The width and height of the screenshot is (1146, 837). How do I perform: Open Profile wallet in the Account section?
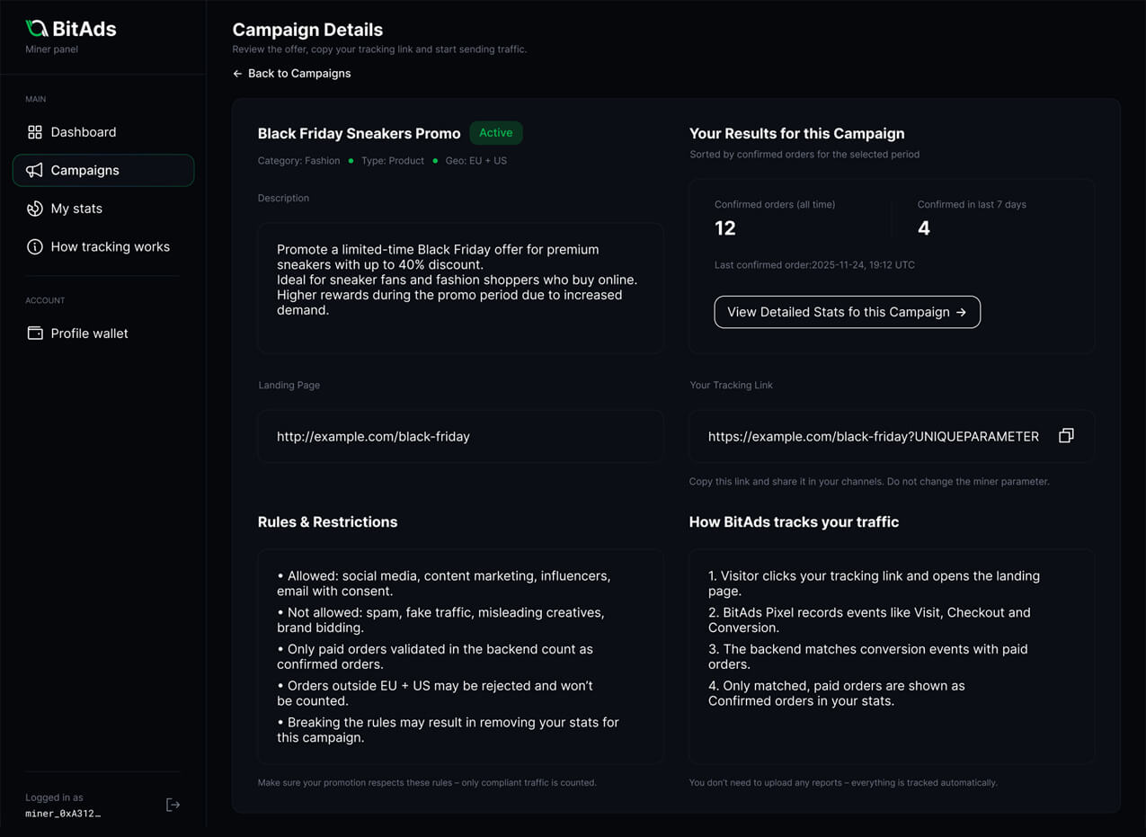[103, 334]
